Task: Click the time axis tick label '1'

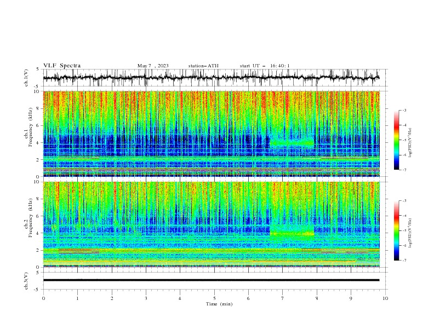Action: [x=77, y=298]
